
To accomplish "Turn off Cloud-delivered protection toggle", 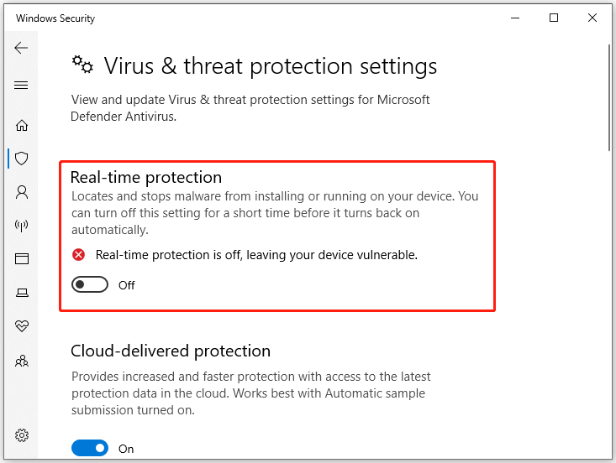I will tap(90, 449).
